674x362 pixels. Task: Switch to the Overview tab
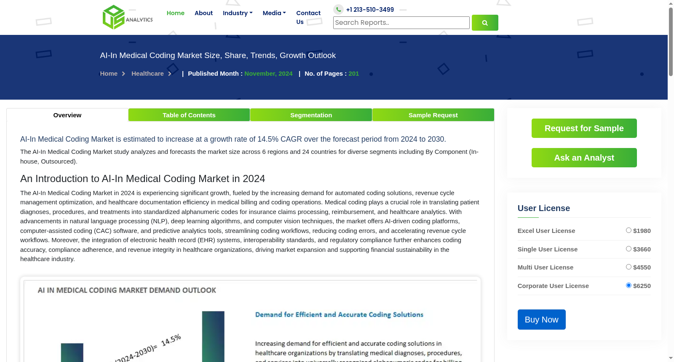[x=67, y=115]
